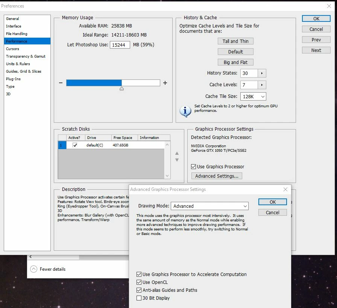
Task: Open the History States arrow popup
Action: click(262, 73)
